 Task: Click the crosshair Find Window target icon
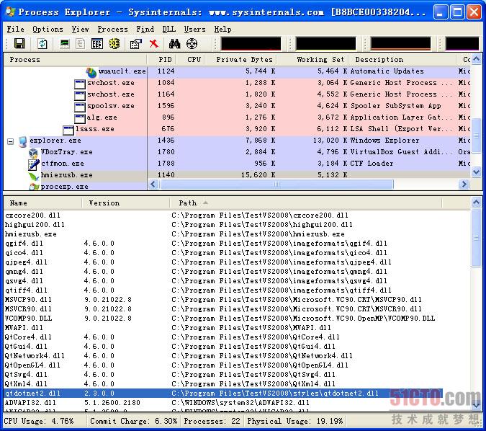pyautogui.click(x=192, y=43)
